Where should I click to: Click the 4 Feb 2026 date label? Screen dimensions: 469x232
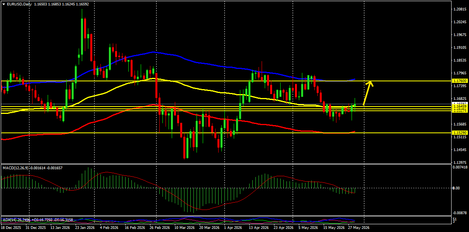click(110, 228)
